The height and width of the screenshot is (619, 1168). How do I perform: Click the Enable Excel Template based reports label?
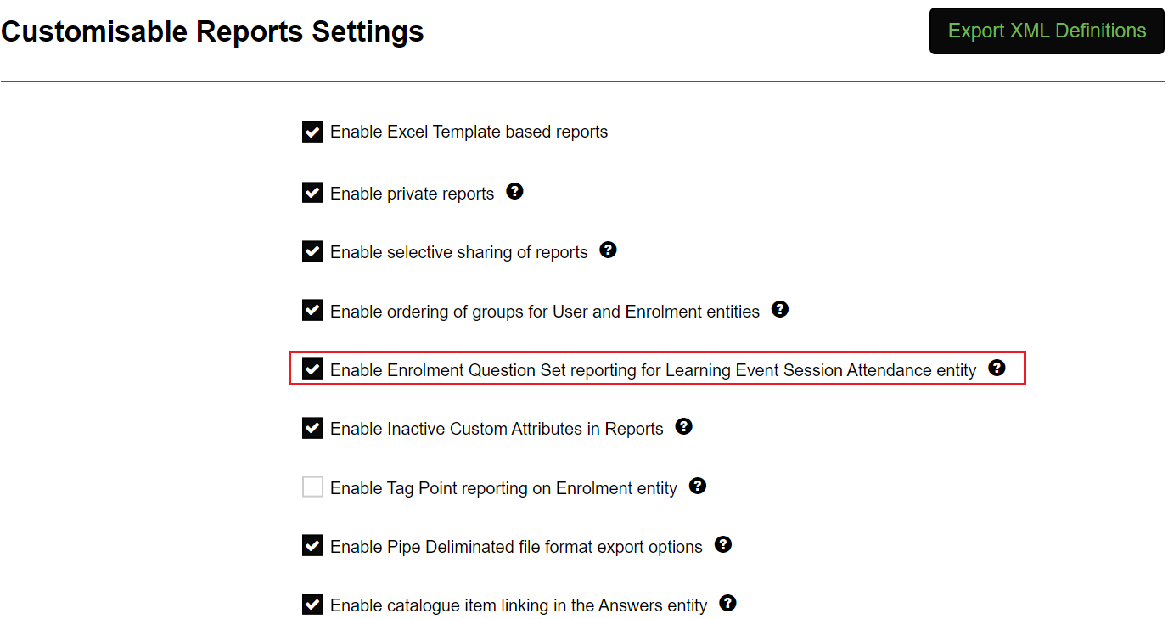pyautogui.click(x=469, y=132)
